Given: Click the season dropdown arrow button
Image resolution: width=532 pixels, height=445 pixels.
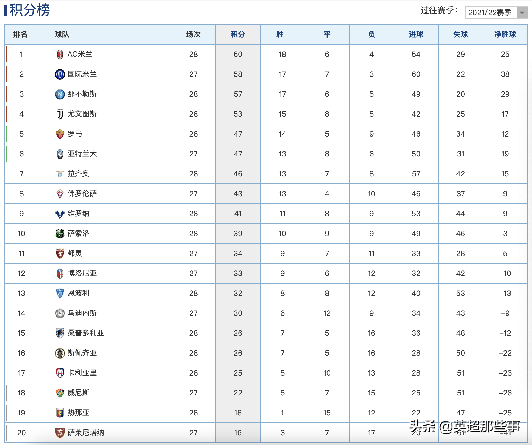Looking at the screenshot, I should point(522,13).
